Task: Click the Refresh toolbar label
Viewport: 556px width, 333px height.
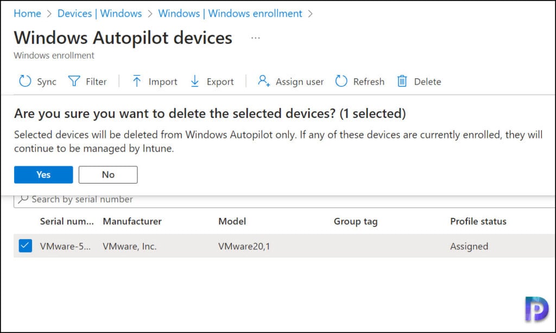Action: (369, 81)
